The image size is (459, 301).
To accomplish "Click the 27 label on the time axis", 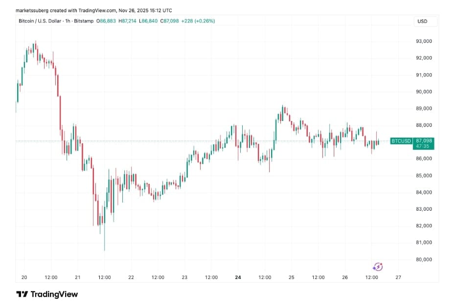I will [x=398, y=276].
